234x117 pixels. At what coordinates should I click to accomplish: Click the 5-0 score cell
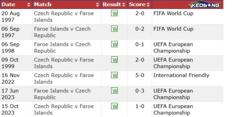pos(140,75)
